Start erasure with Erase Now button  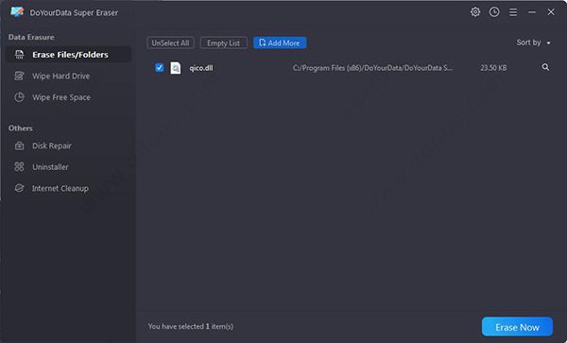[517, 327]
